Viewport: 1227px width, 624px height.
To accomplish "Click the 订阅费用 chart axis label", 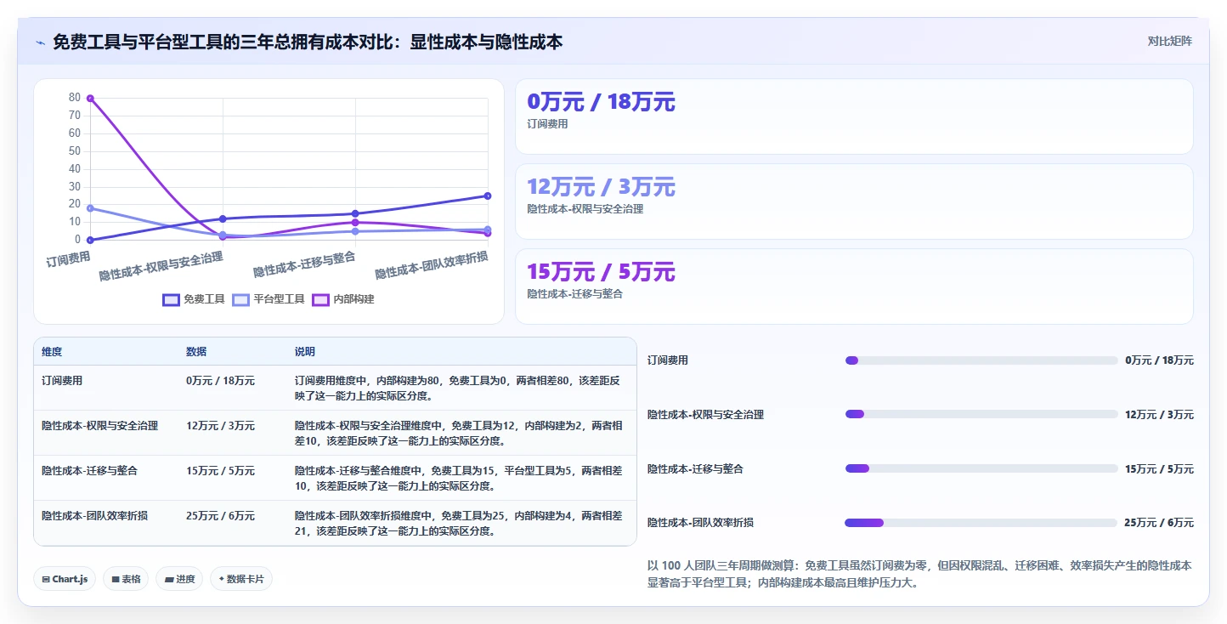I will [x=69, y=258].
